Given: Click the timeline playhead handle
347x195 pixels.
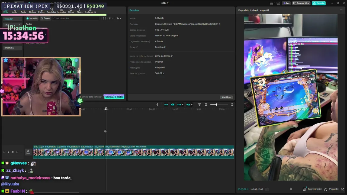Looking at the screenshot, I should point(106,109).
